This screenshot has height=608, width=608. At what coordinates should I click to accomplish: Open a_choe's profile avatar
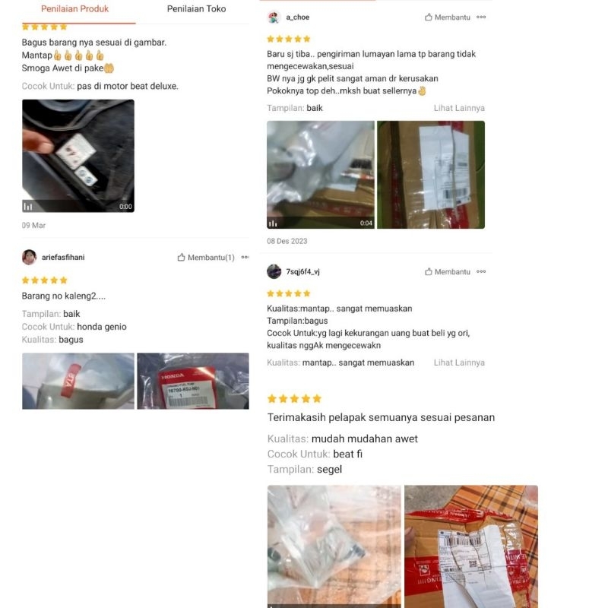point(274,17)
